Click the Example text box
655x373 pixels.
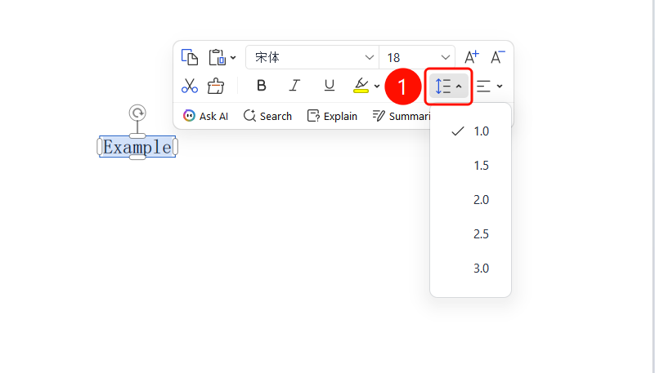pos(137,147)
